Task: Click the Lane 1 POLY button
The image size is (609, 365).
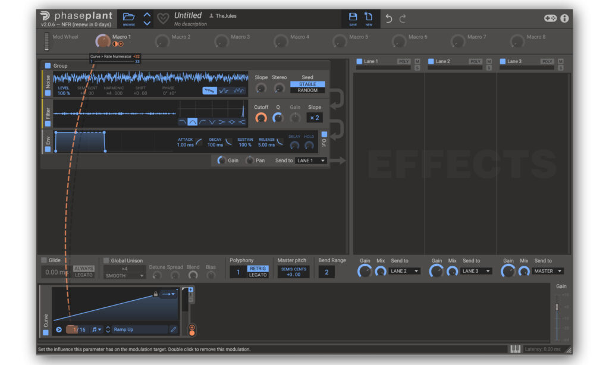Action: pyautogui.click(x=404, y=61)
